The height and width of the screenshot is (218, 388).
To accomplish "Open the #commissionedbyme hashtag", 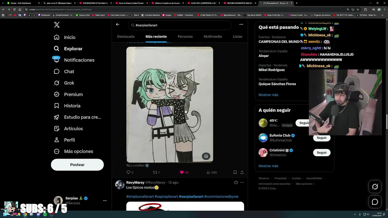I will click(221, 197).
